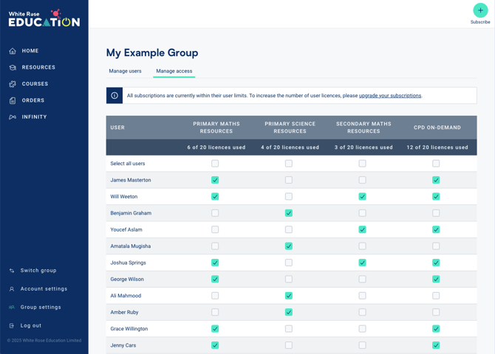Viewport: 495px width, 354px height.
Task: Click the My Example Group heading
Action: pyautogui.click(x=152, y=52)
